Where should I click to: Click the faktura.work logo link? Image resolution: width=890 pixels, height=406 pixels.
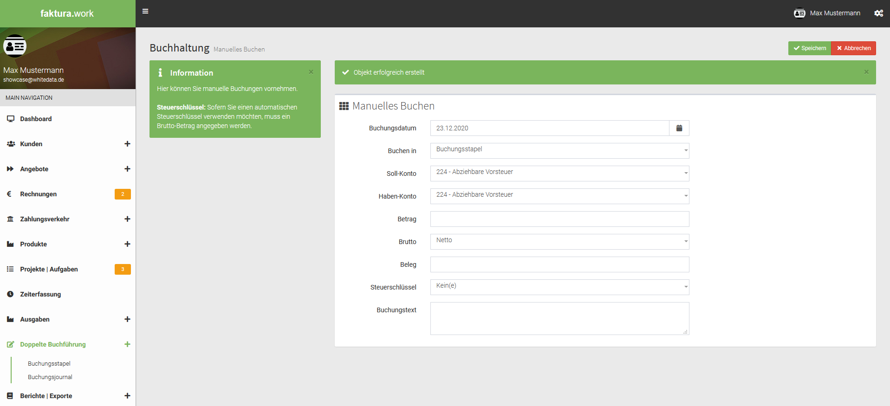[67, 13]
